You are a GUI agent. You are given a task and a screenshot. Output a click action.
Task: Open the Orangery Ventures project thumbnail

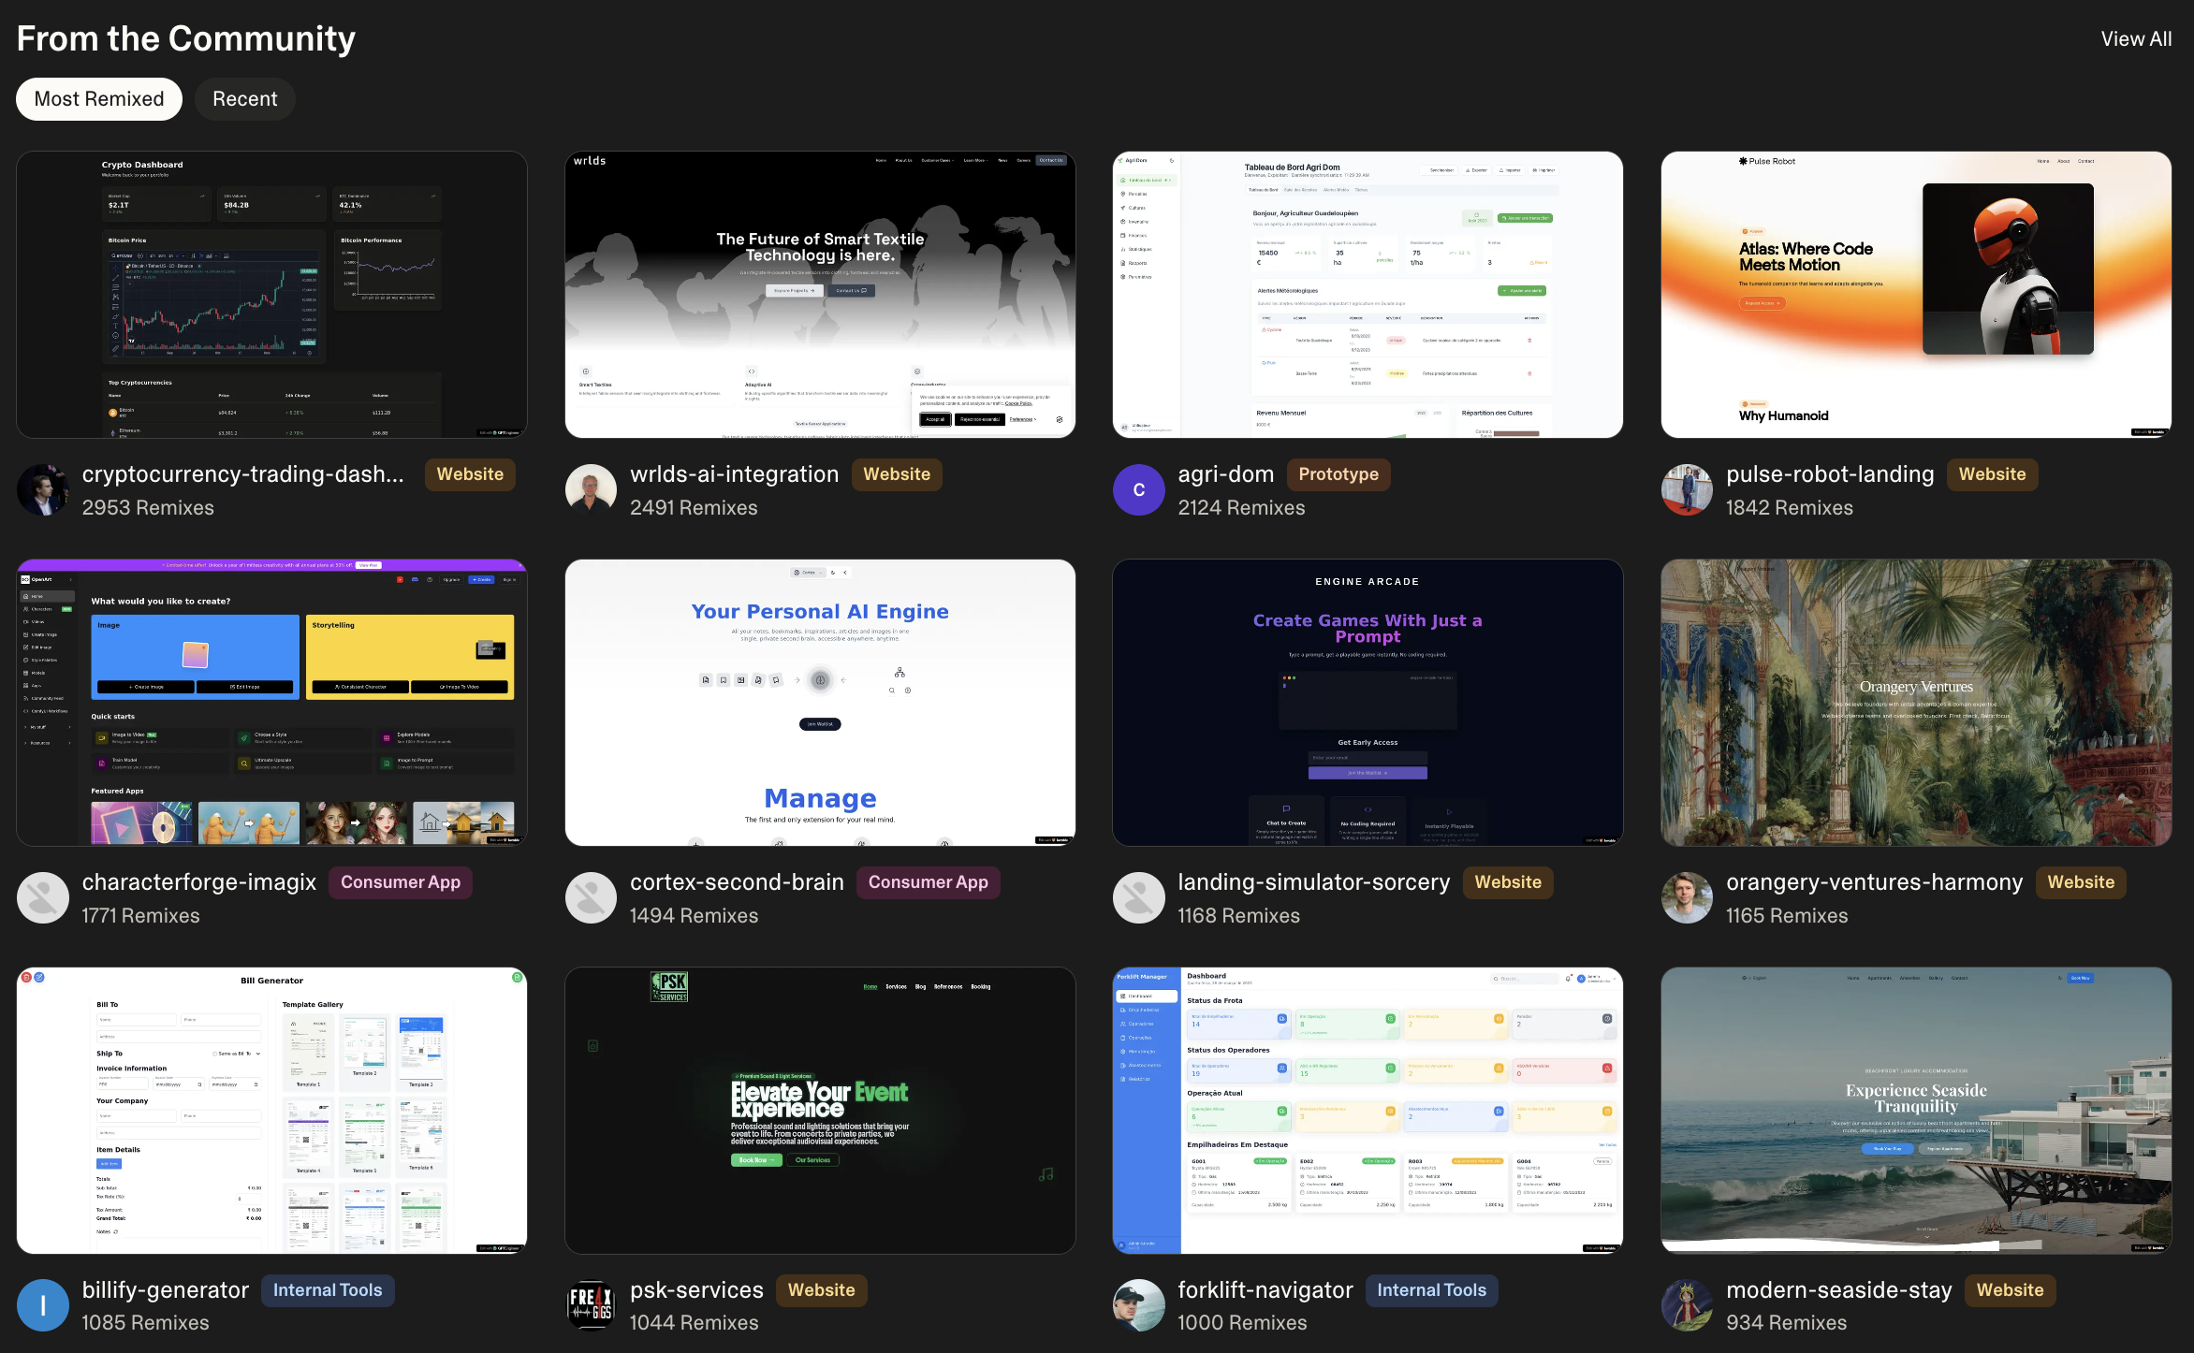1915,703
